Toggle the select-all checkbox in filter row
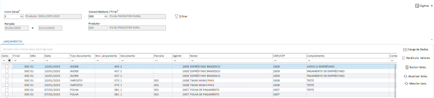 pyautogui.click(x=9, y=61)
